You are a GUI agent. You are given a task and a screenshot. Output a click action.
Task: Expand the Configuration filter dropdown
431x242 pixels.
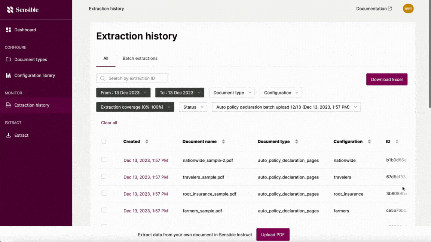point(281,93)
